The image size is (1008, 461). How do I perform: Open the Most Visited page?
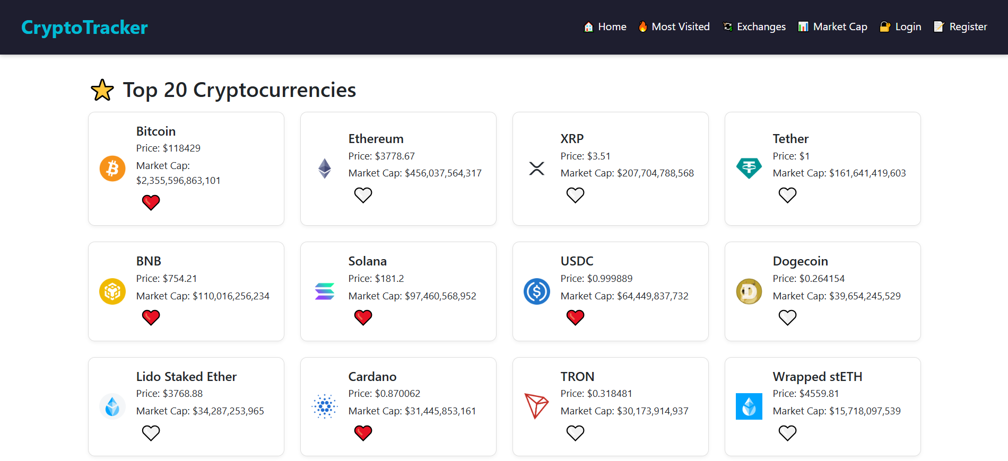[x=674, y=26]
